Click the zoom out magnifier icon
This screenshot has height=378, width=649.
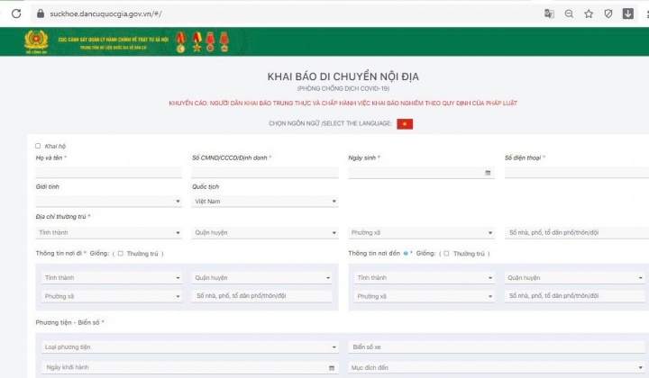569,13
